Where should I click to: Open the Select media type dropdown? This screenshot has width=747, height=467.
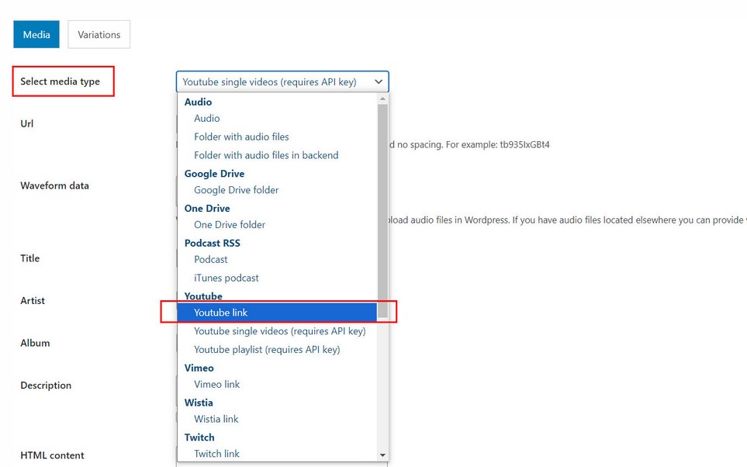click(x=282, y=82)
